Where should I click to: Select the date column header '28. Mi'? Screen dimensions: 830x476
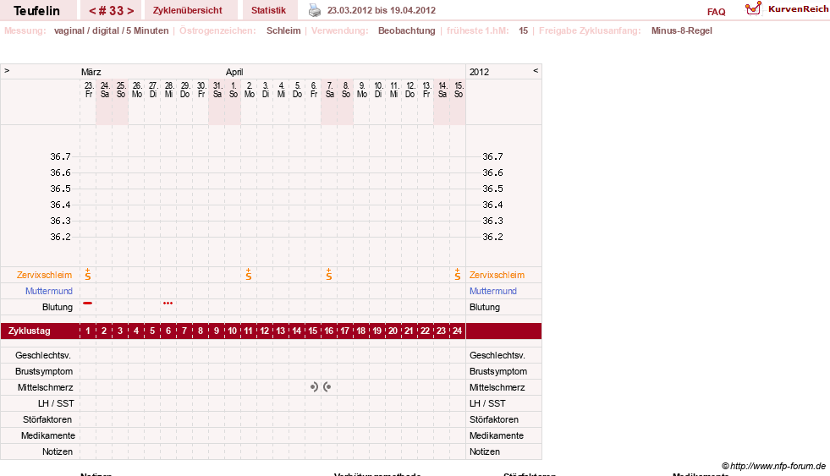[169, 90]
